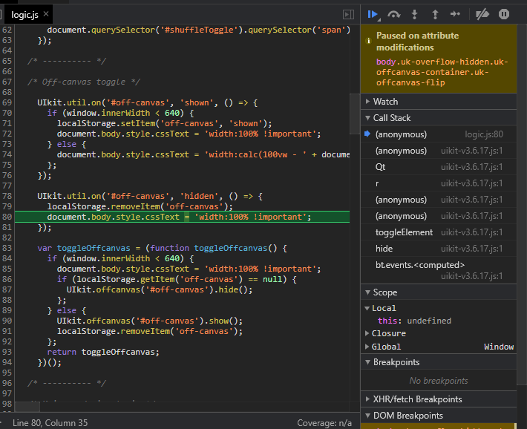This screenshot has width=527, height=429.
Task: Collapse the Scope section
Action: pos(439,292)
